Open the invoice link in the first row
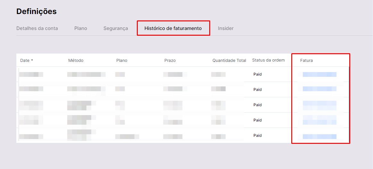The width and height of the screenshot is (373, 169). (x=319, y=75)
